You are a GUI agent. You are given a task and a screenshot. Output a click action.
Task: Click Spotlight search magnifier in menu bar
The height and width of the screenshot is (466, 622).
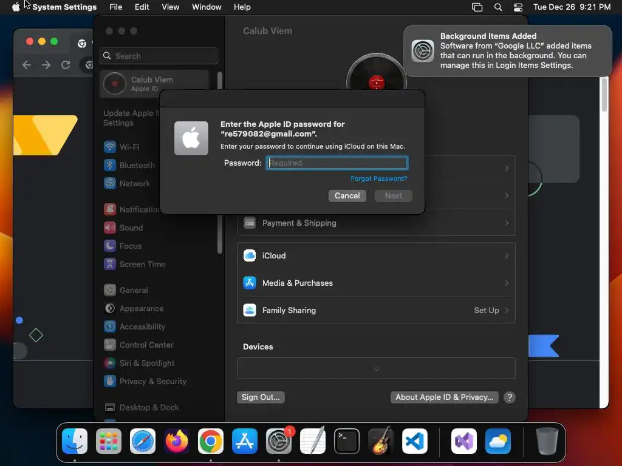pyautogui.click(x=498, y=7)
